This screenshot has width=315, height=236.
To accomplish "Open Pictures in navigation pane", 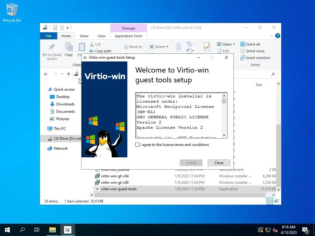I will [x=59, y=119].
